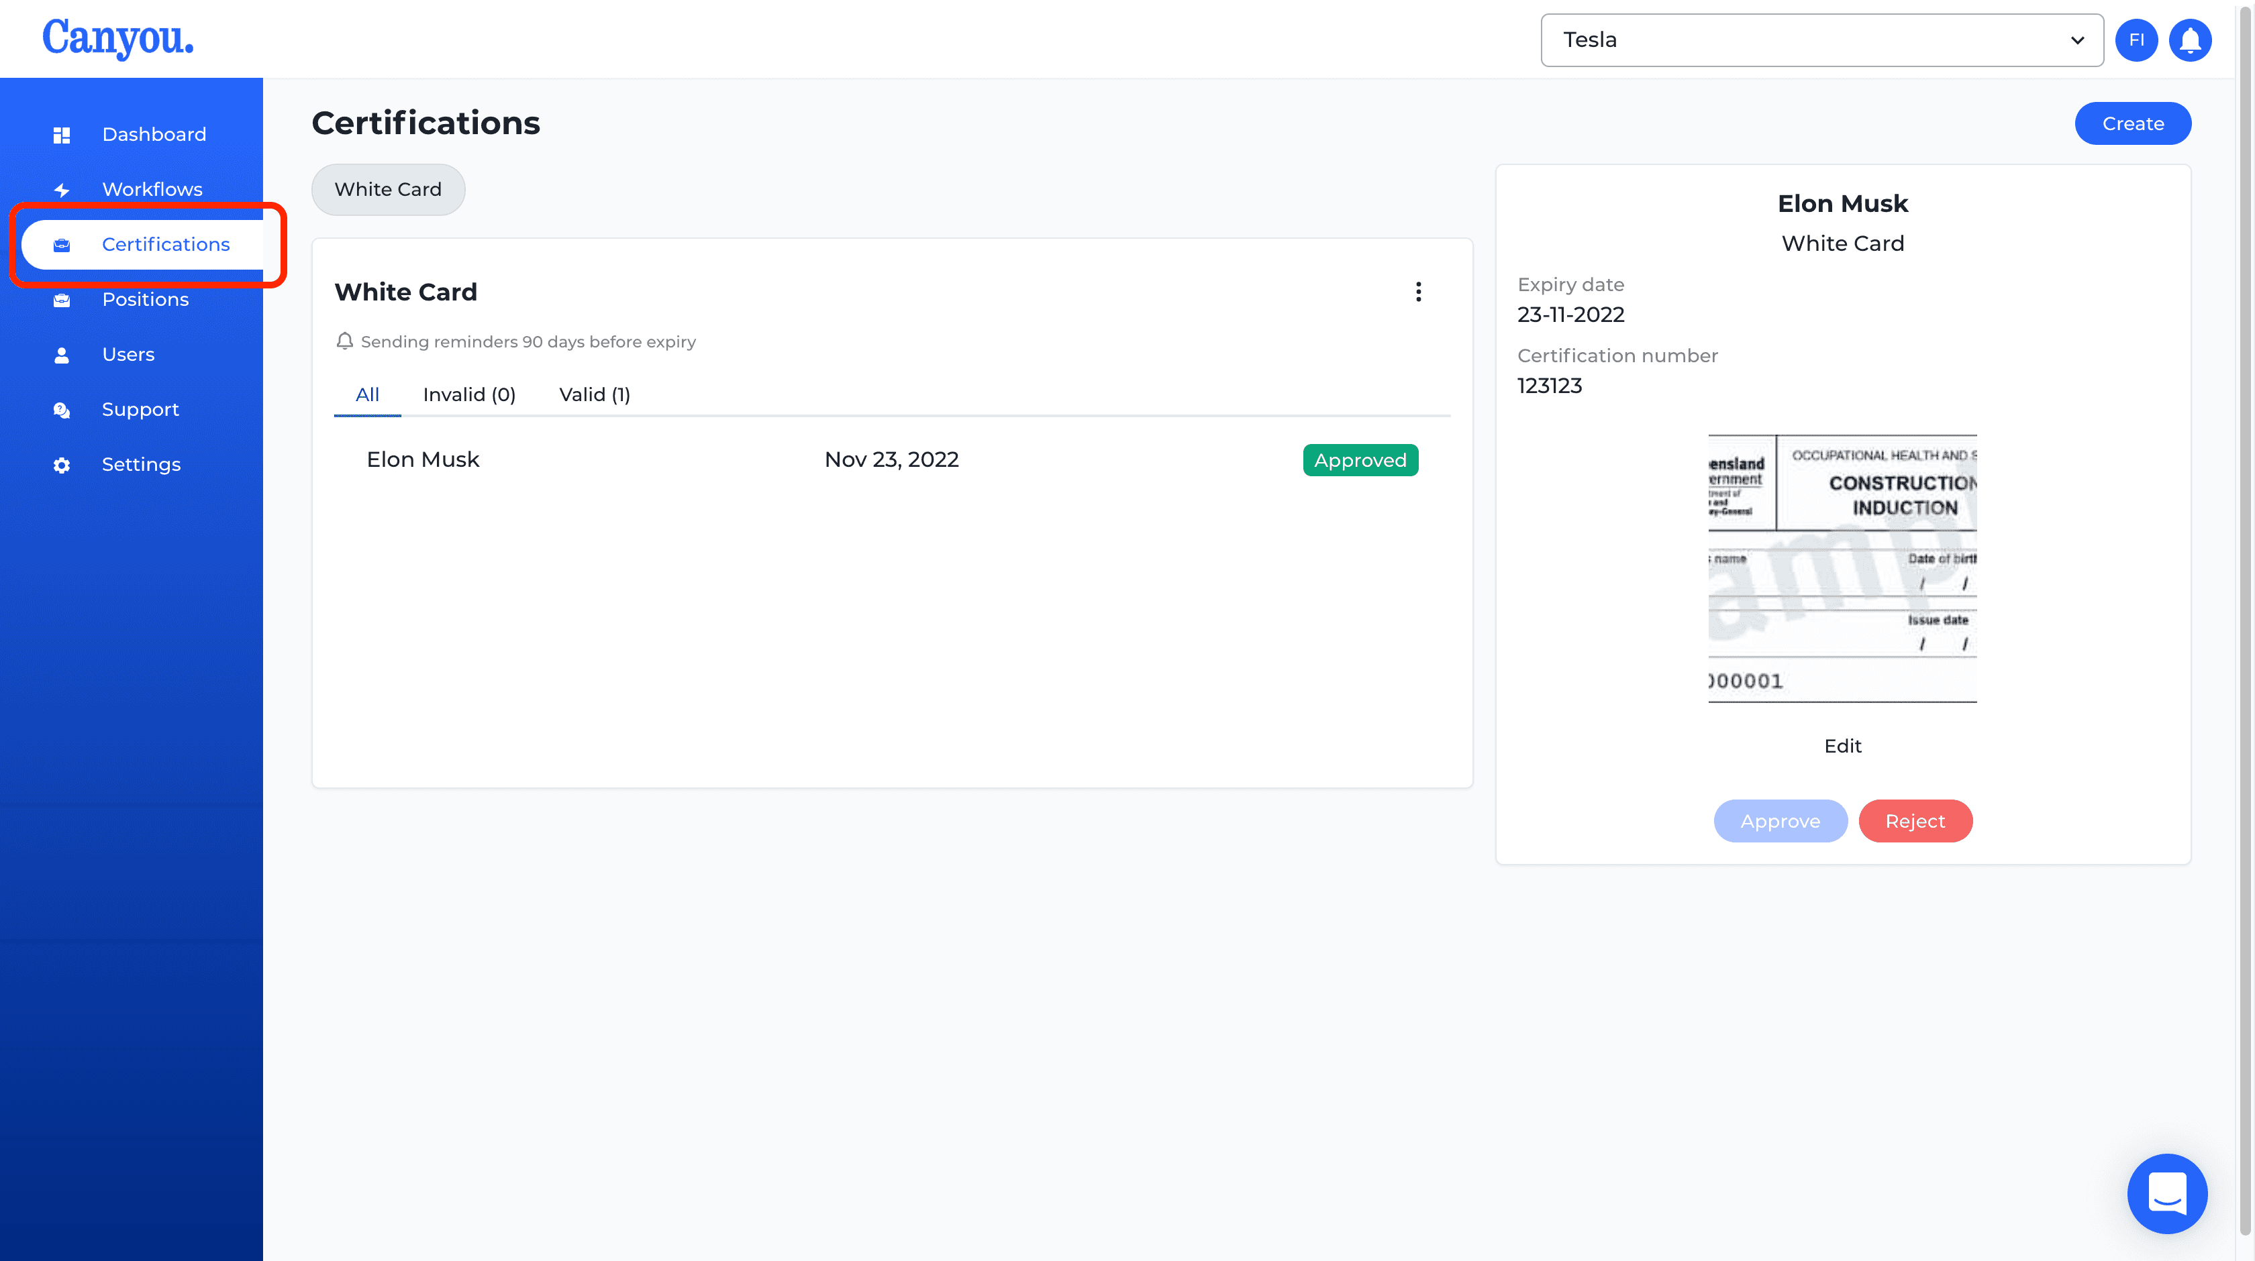Screen dimensions: 2255x1261
Task: Click the Edit link
Action: click(x=1842, y=747)
